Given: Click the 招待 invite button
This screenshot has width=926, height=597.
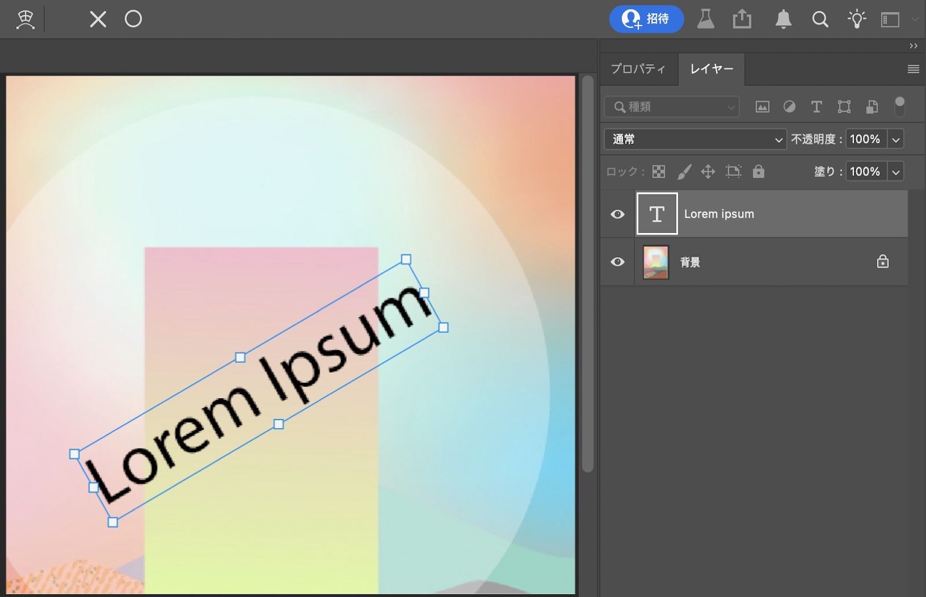Looking at the screenshot, I should 646,19.
